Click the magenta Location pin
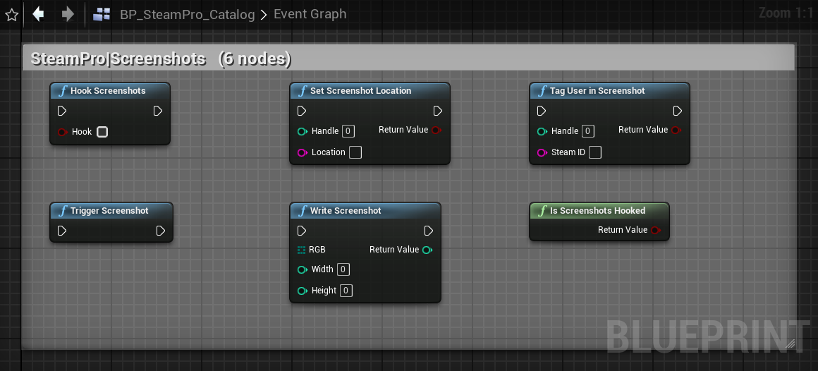The image size is (818, 371). click(302, 152)
